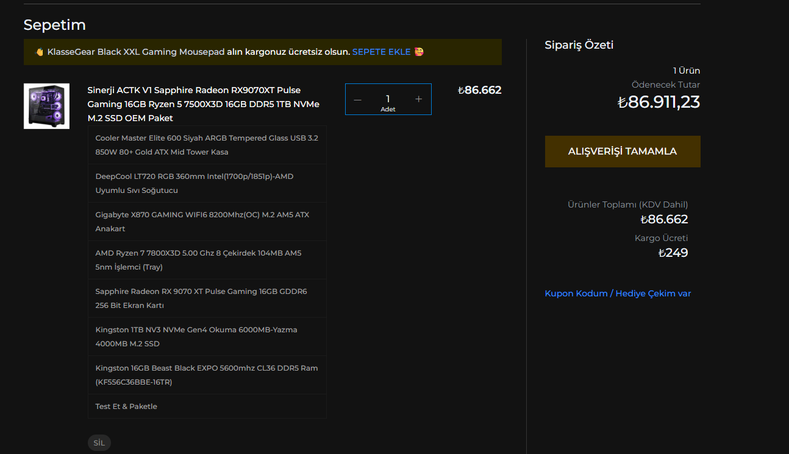Increase quantity with the plus button
Screen dimensions: 789x454
[x=418, y=99]
